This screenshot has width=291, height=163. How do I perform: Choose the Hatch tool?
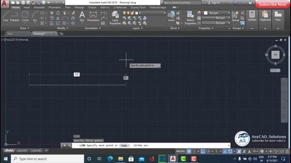pos(42,23)
